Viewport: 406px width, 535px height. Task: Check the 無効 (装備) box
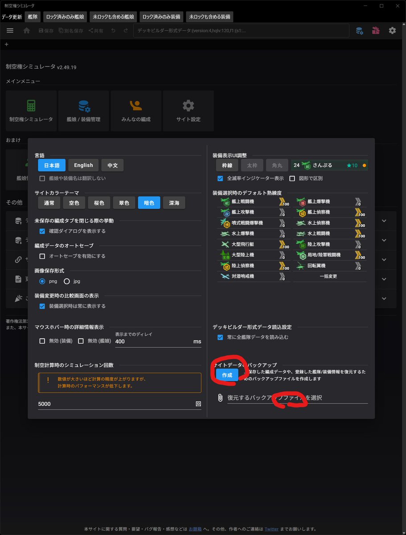tap(42, 341)
